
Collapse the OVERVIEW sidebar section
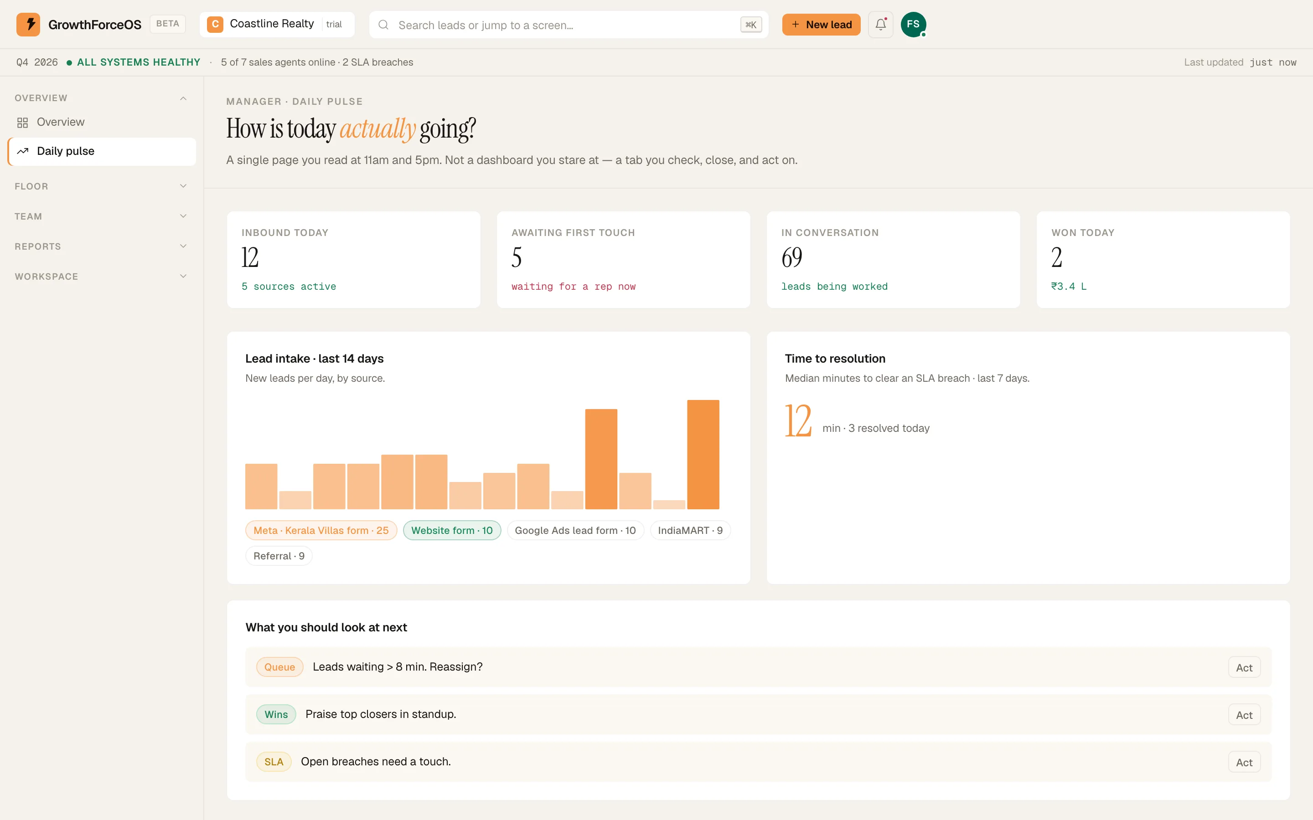tap(102, 98)
